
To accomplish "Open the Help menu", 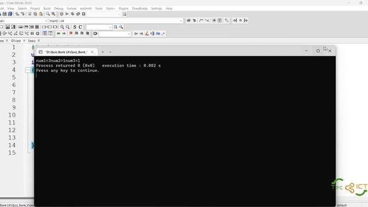I will tap(169, 9).
